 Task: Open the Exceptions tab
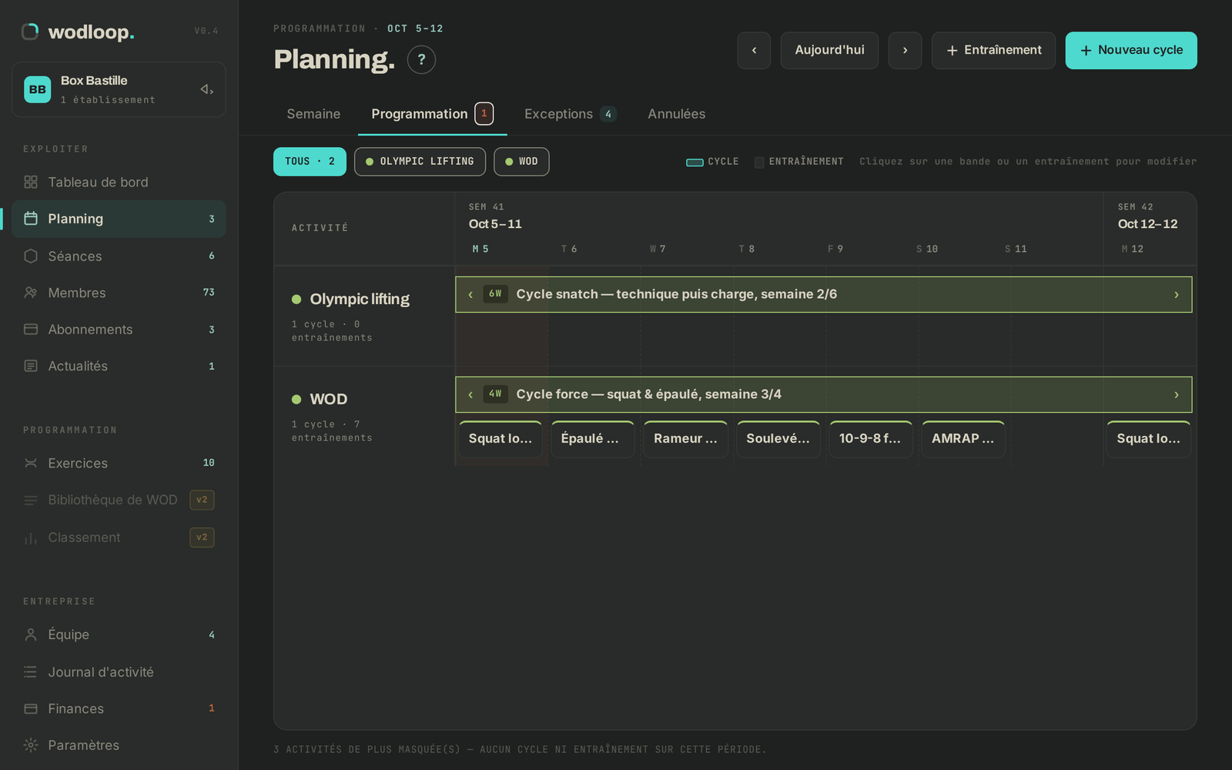[x=570, y=114]
